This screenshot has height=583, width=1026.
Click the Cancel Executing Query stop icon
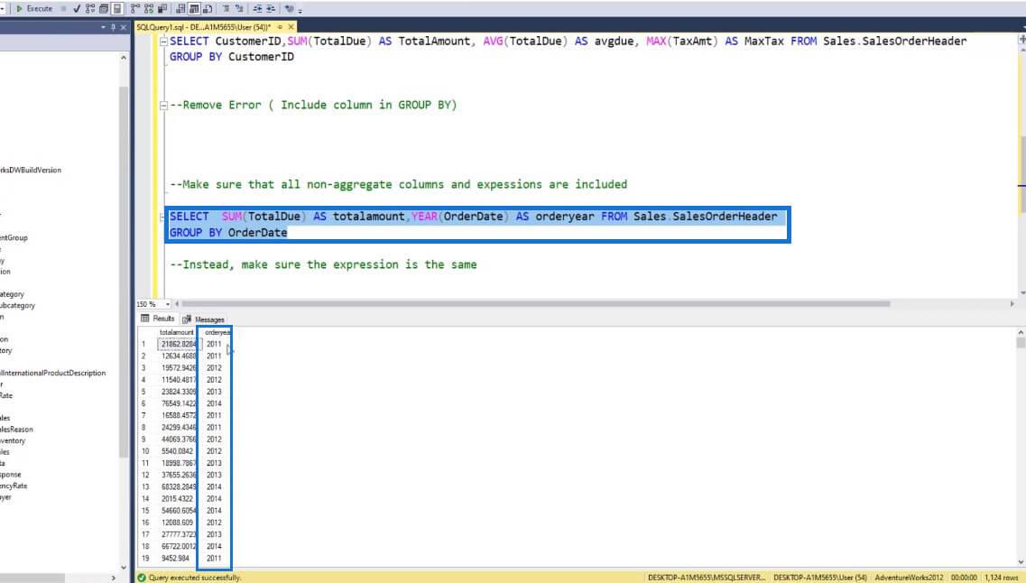click(x=63, y=8)
